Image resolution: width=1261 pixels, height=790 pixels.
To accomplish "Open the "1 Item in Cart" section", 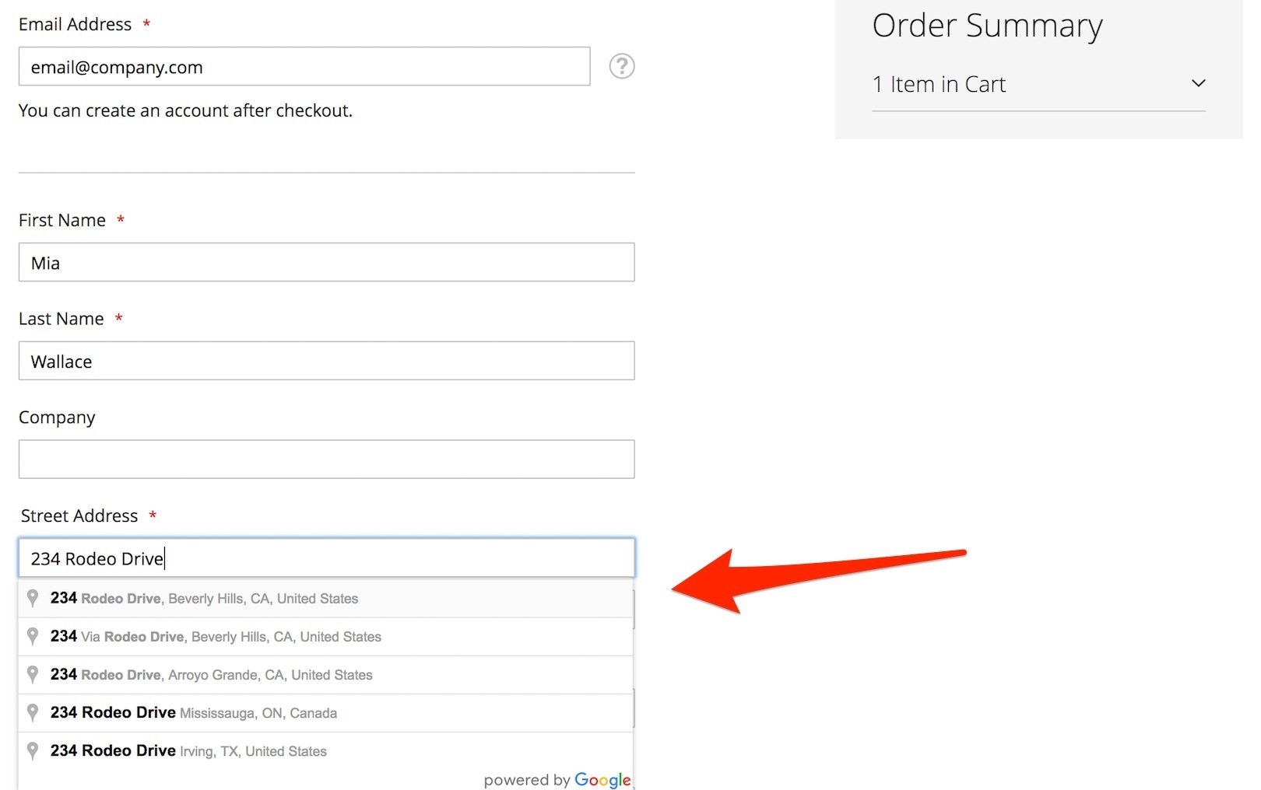I will point(939,84).
